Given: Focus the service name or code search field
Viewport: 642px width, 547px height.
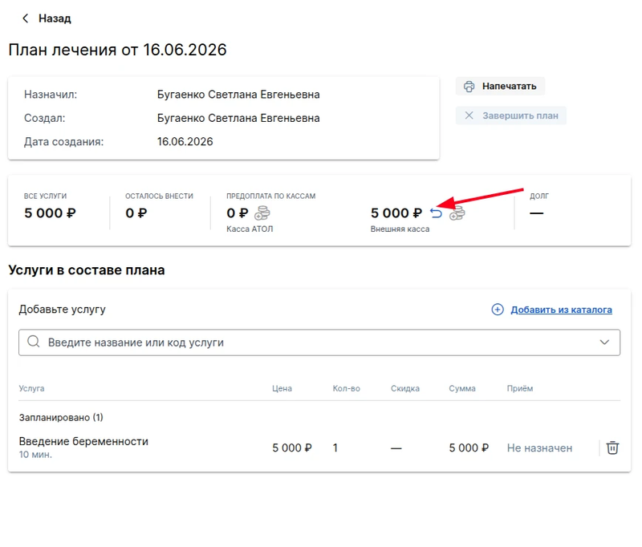Looking at the screenshot, I should tap(319, 342).
